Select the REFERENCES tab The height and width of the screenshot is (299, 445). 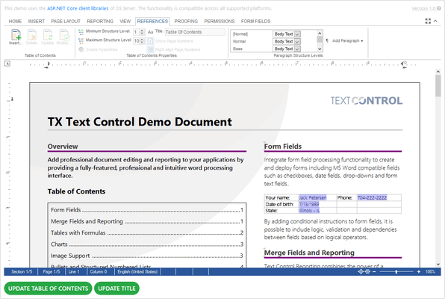(152, 22)
